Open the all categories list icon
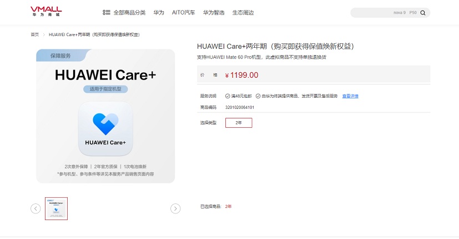Viewport: 459px width, 239px height. (x=106, y=13)
